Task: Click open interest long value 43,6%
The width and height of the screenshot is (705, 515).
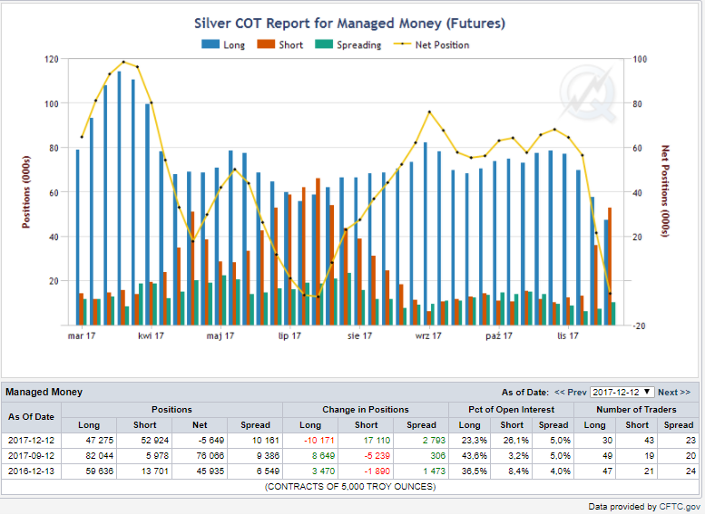Action: coord(475,456)
